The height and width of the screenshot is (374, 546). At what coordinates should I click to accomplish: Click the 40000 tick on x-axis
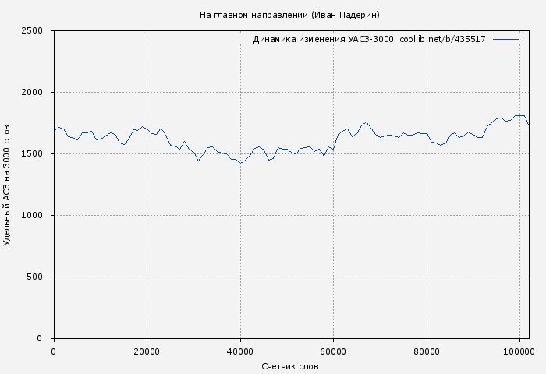[240, 351]
